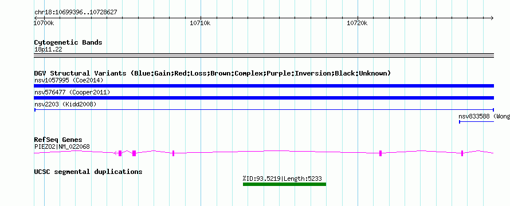Select the 10710k ruler tick label
510x206 pixels.
[x=200, y=23]
